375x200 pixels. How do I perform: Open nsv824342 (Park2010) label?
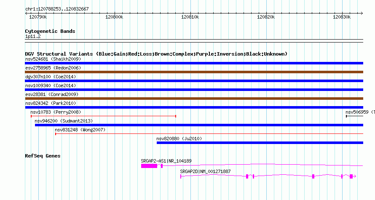point(51,103)
